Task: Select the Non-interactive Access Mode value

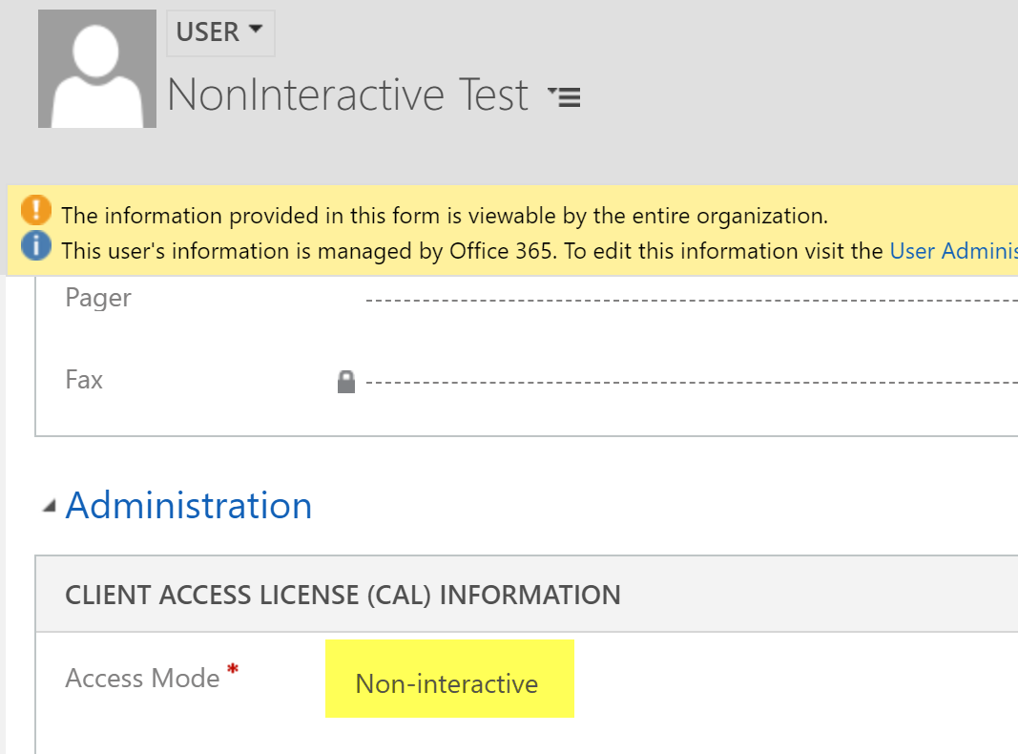Action: [x=449, y=679]
